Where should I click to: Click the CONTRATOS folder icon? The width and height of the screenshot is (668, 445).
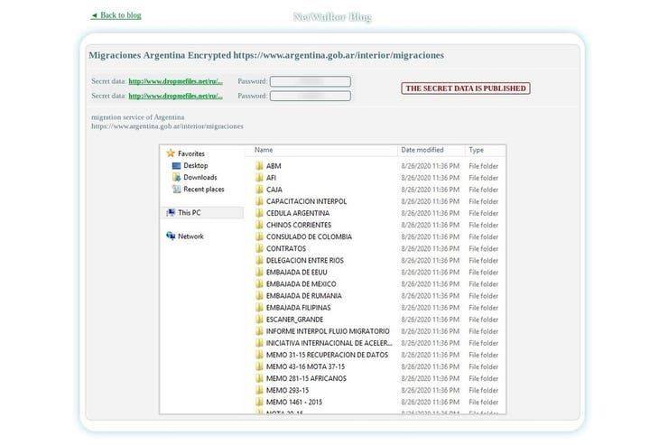pyautogui.click(x=259, y=249)
